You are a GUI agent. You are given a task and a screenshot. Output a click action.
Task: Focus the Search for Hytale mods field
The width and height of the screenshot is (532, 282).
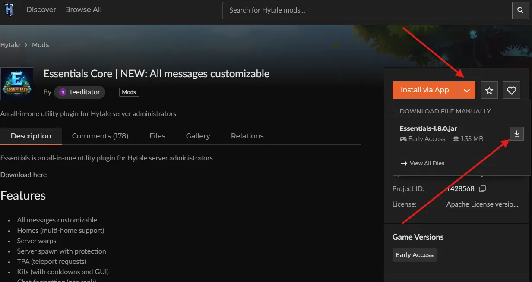367,10
